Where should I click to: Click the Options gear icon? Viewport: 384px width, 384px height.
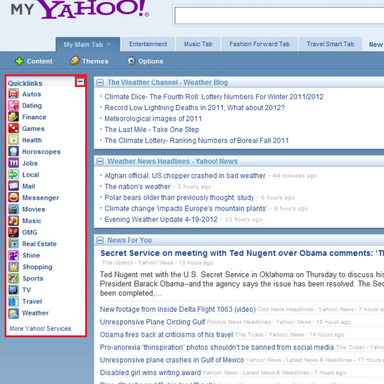[131, 61]
